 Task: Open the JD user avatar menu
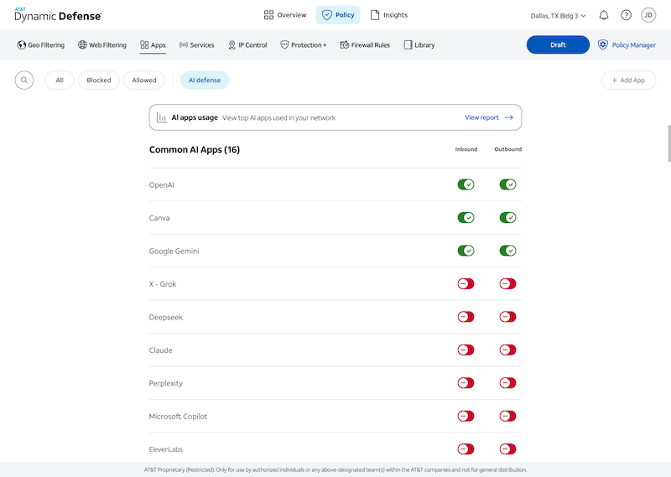pos(648,15)
